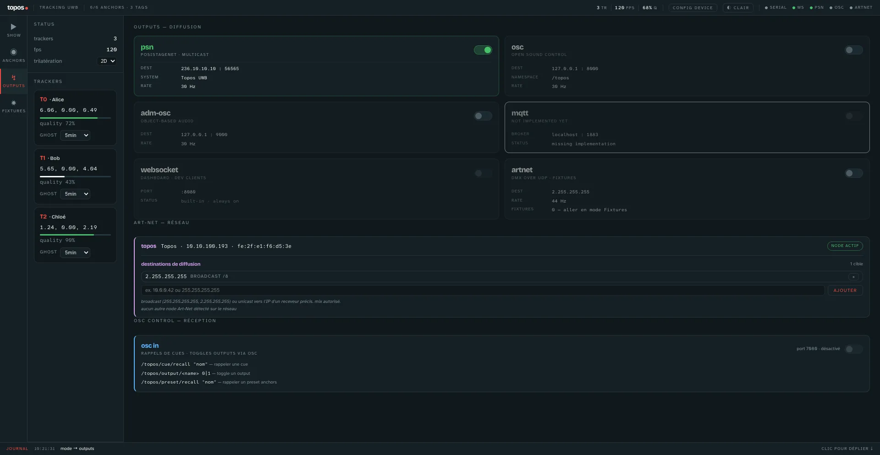Click the /topos/cue/recall command line

click(194, 365)
